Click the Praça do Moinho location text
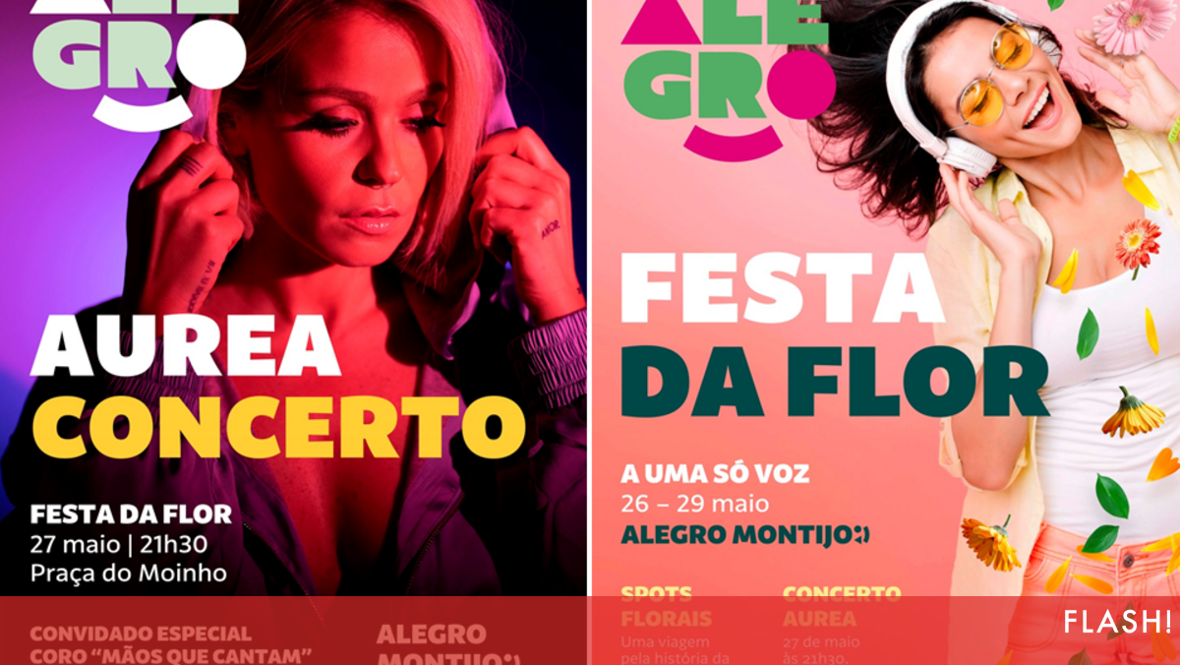This screenshot has height=665, width=1180. point(128,573)
